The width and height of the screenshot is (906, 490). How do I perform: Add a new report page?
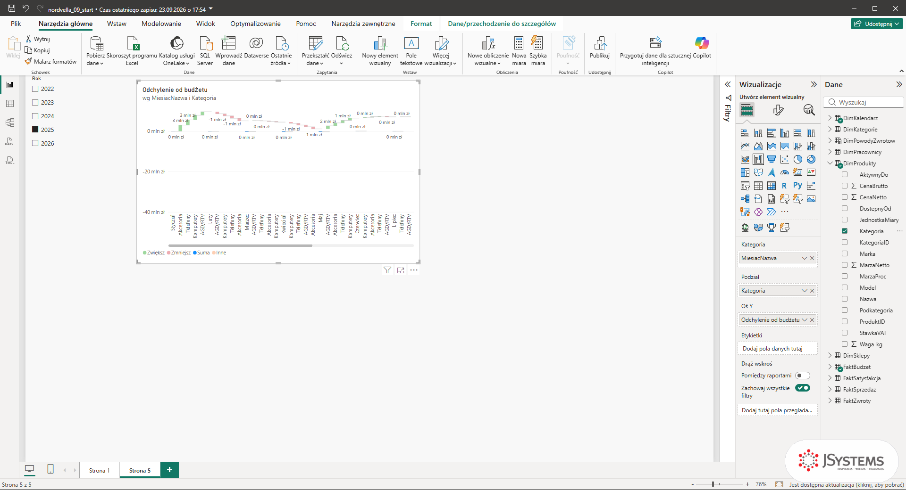click(169, 470)
